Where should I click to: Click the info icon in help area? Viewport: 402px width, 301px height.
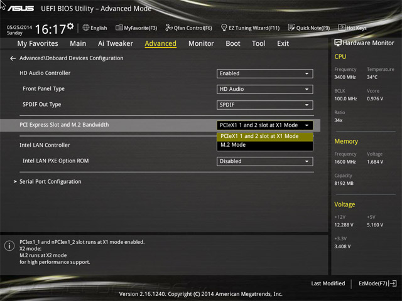[9, 246]
